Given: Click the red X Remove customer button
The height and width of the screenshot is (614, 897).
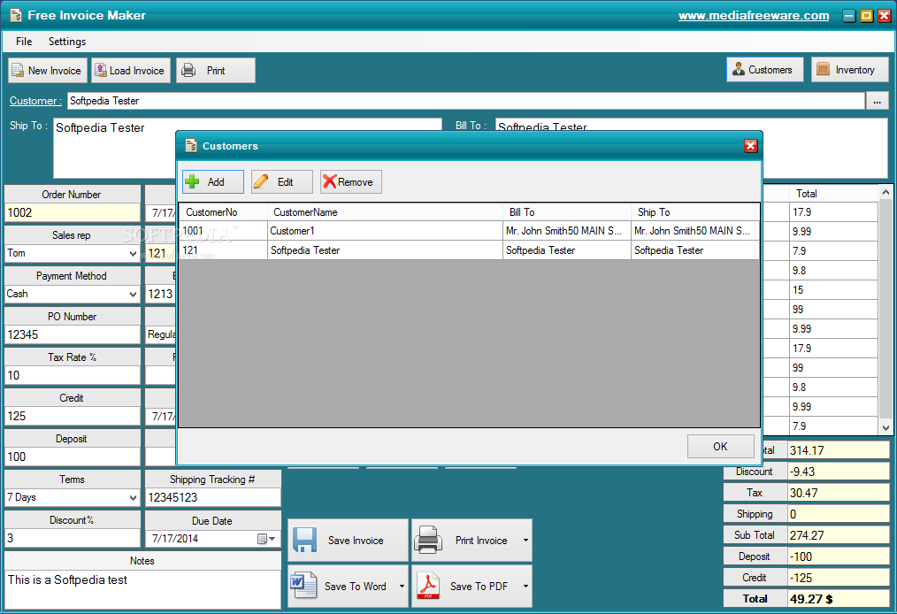Looking at the screenshot, I should [x=350, y=182].
